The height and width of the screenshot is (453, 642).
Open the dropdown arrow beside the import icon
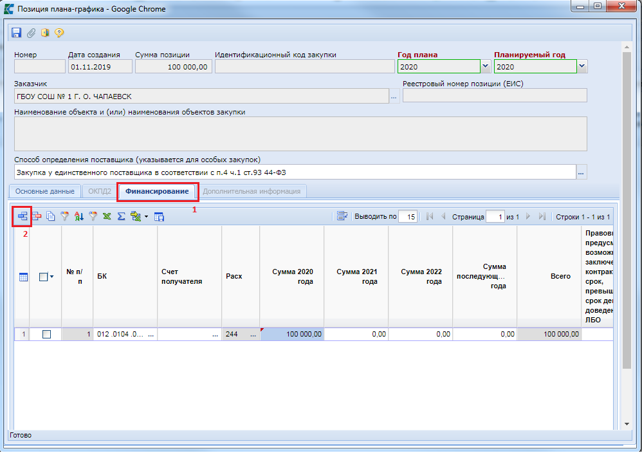146,217
